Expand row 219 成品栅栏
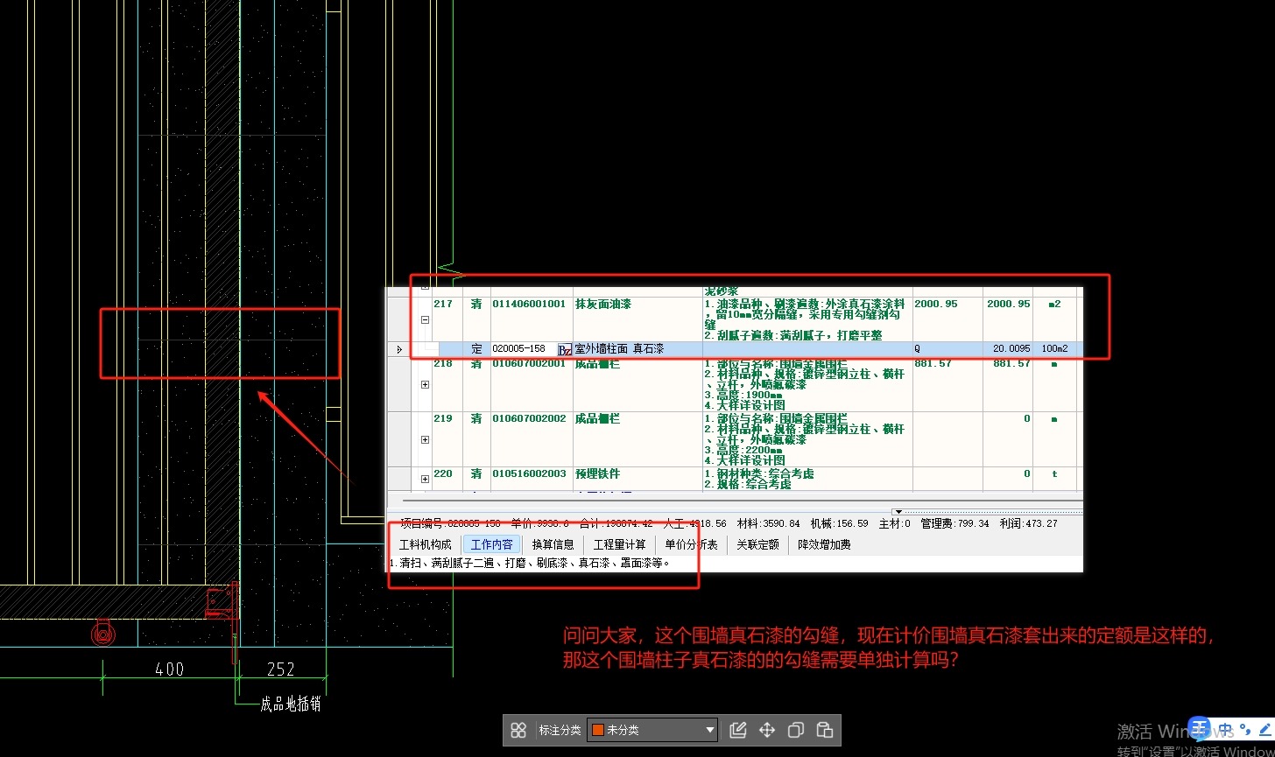This screenshot has width=1275, height=757. pos(426,439)
